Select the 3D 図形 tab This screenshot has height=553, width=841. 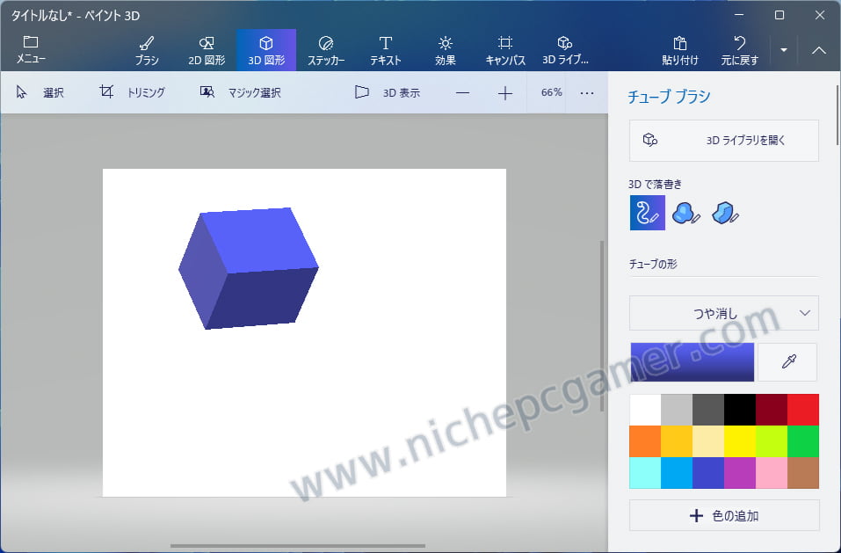266,50
